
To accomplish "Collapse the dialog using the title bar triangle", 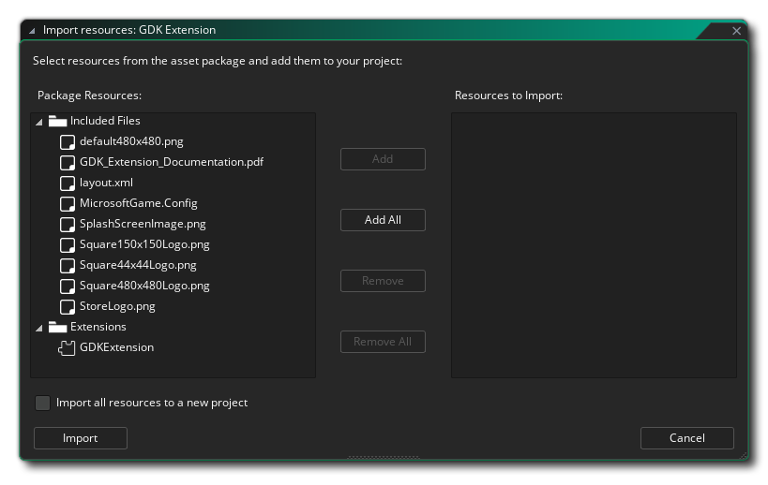I will [x=31, y=30].
